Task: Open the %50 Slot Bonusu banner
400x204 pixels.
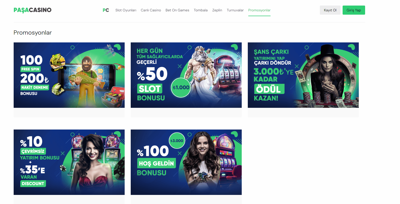Action: pyautogui.click(x=186, y=75)
